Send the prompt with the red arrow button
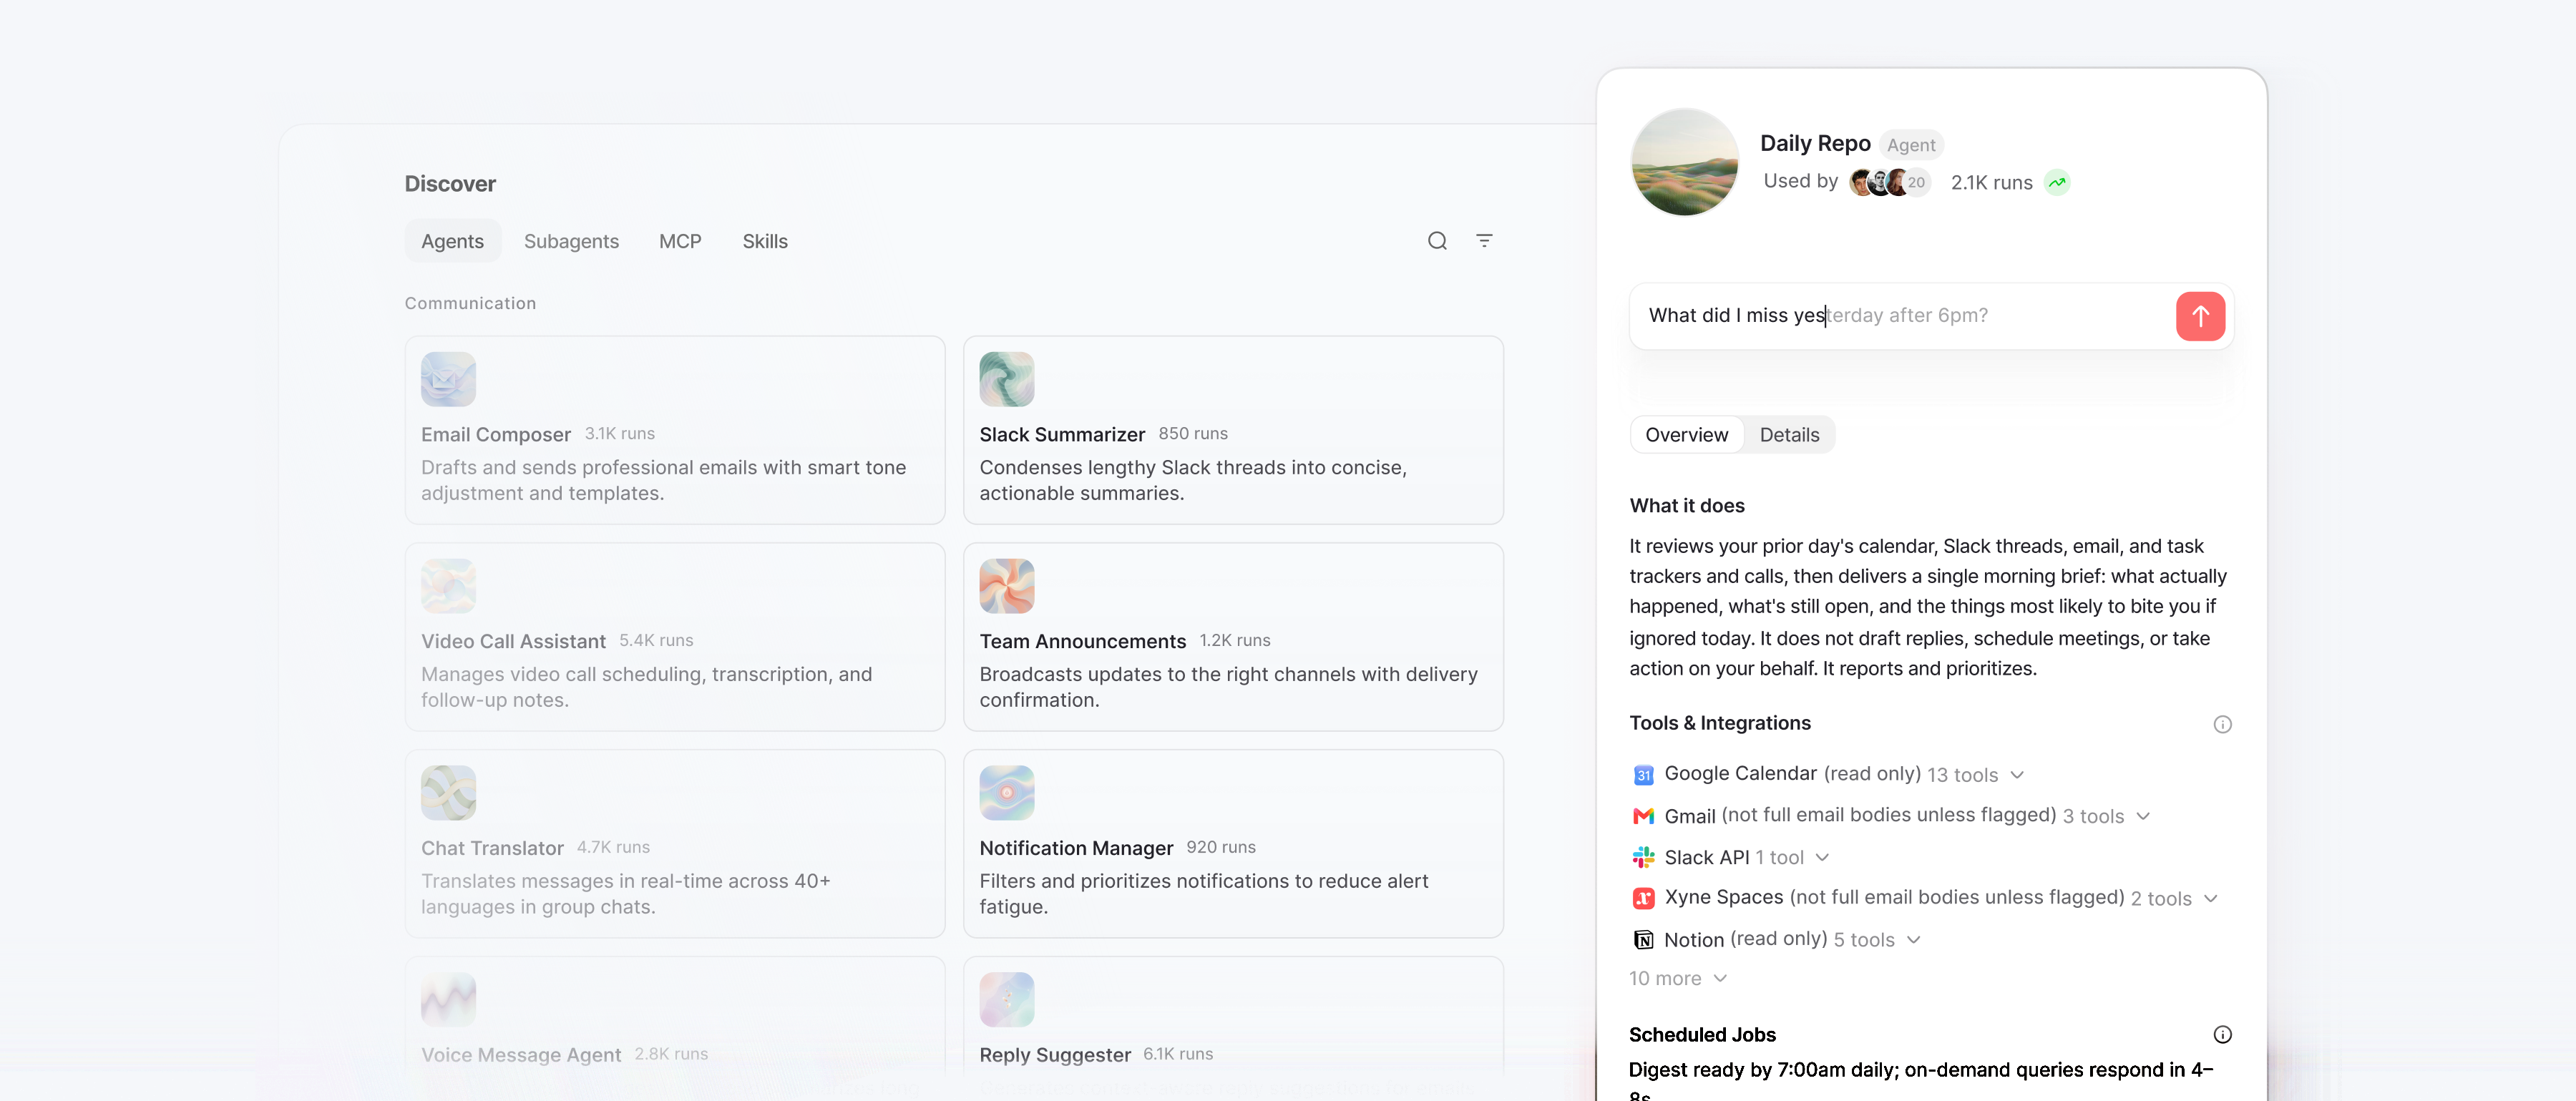This screenshot has width=2576, height=1101. 2200,316
